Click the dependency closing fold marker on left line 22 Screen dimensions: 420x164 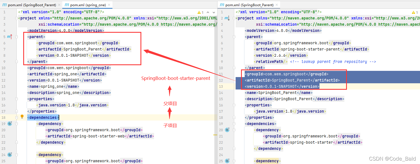[x=16, y=142]
